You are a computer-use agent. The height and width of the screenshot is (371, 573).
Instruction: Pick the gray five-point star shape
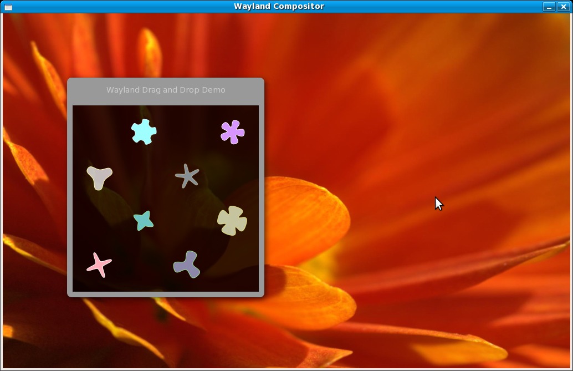click(x=187, y=176)
